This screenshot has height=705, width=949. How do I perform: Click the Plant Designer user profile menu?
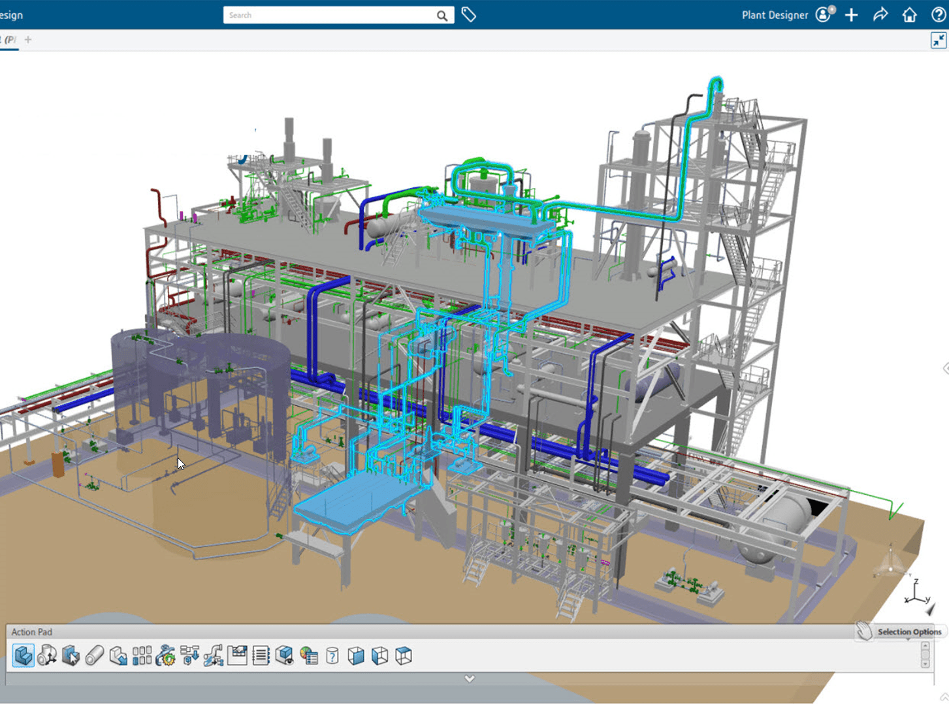point(823,14)
